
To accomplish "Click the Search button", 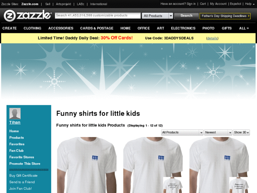I will [186, 16].
